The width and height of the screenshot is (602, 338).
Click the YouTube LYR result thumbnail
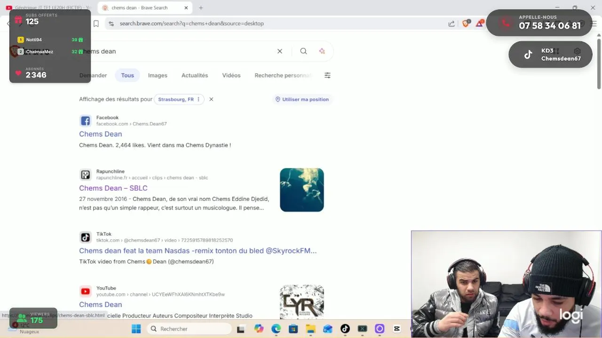[x=302, y=302]
